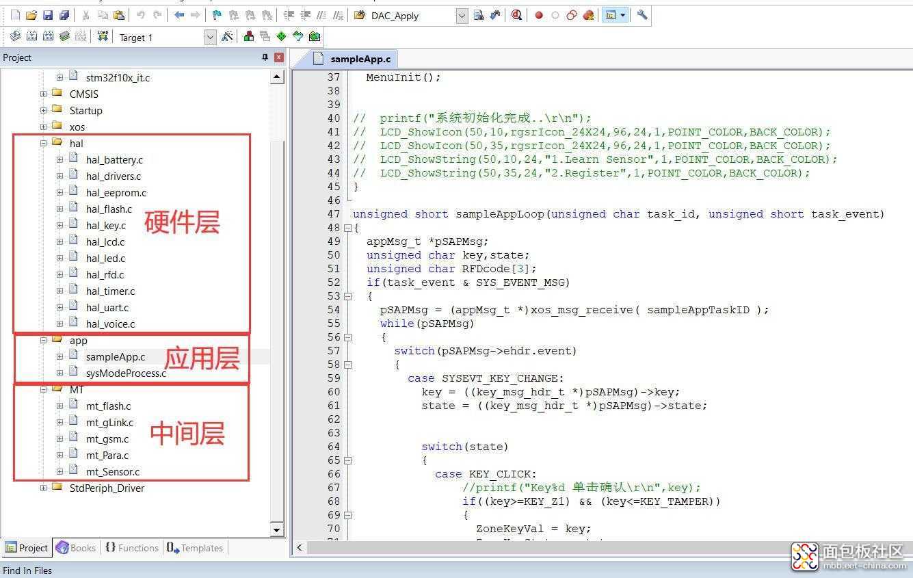Image resolution: width=913 pixels, height=578 pixels.
Task: Switch to the Functions tab
Action: click(132, 548)
